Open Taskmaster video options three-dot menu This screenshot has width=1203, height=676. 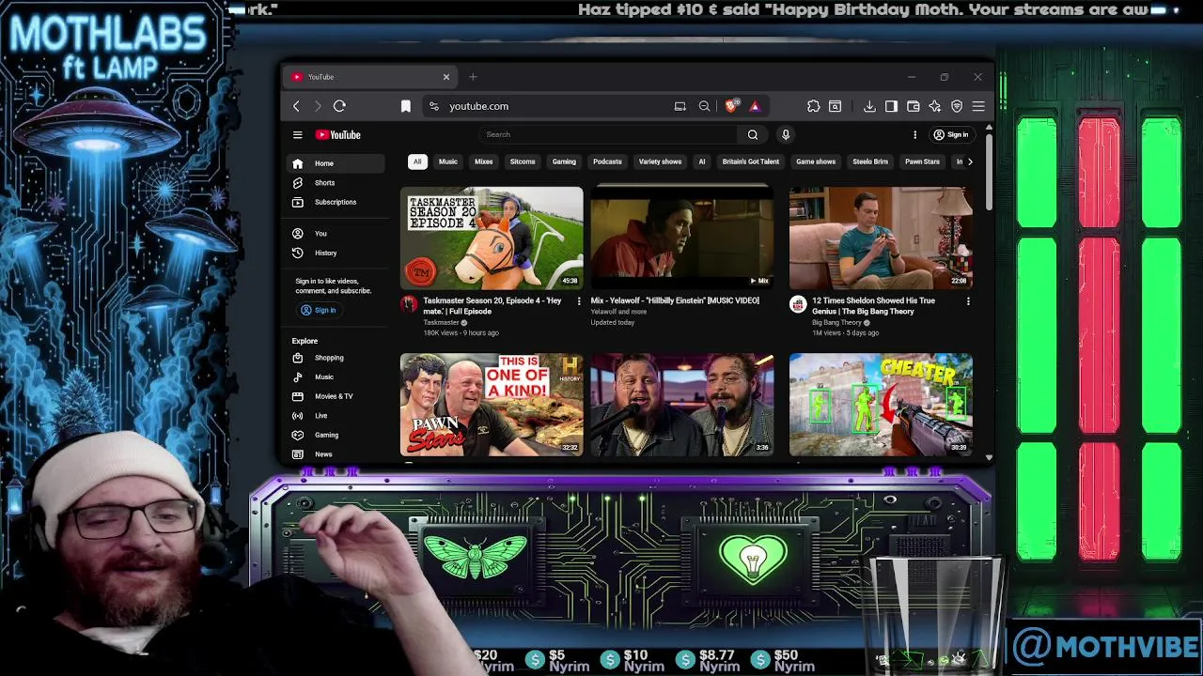point(579,301)
